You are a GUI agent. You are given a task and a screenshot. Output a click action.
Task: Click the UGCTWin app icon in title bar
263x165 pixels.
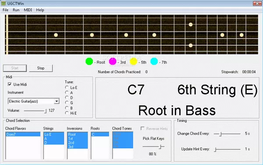(4, 4)
